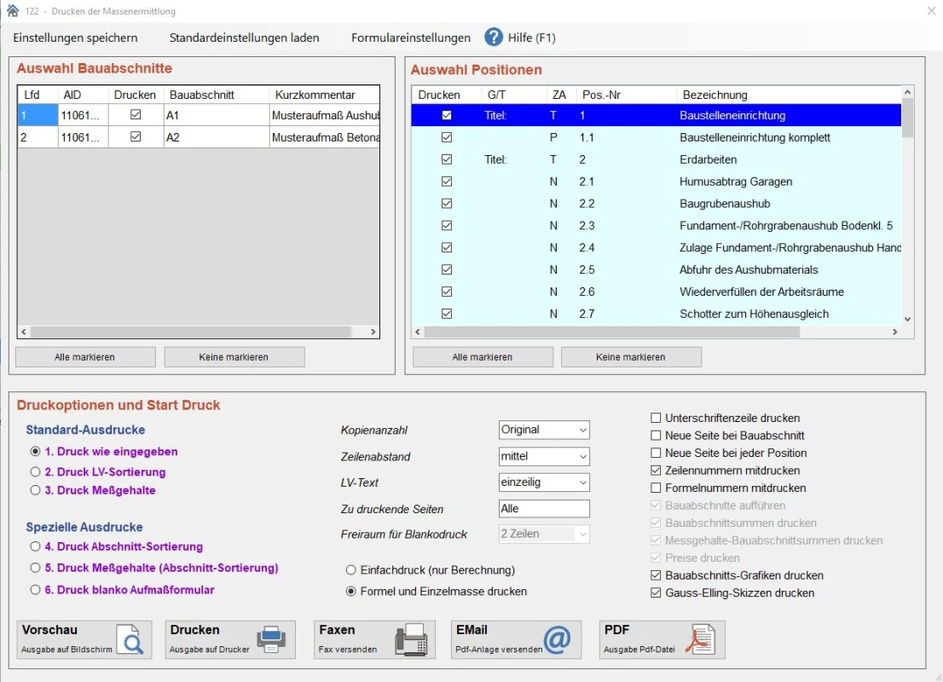This screenshot has width=943, height=682.
Task: Click the Faxen fax machine icon
Action: tap(409, 639)
